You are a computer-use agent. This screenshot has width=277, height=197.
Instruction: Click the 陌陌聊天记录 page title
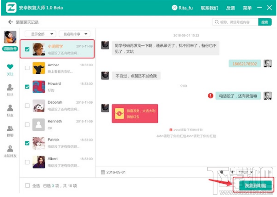point(27,22)
